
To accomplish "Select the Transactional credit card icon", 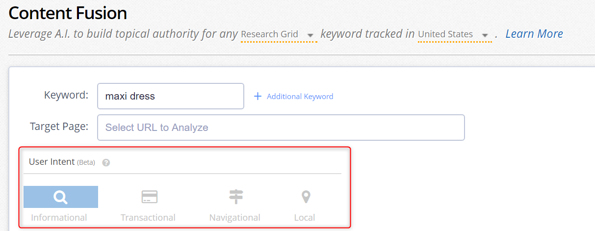I will point(149,197).
